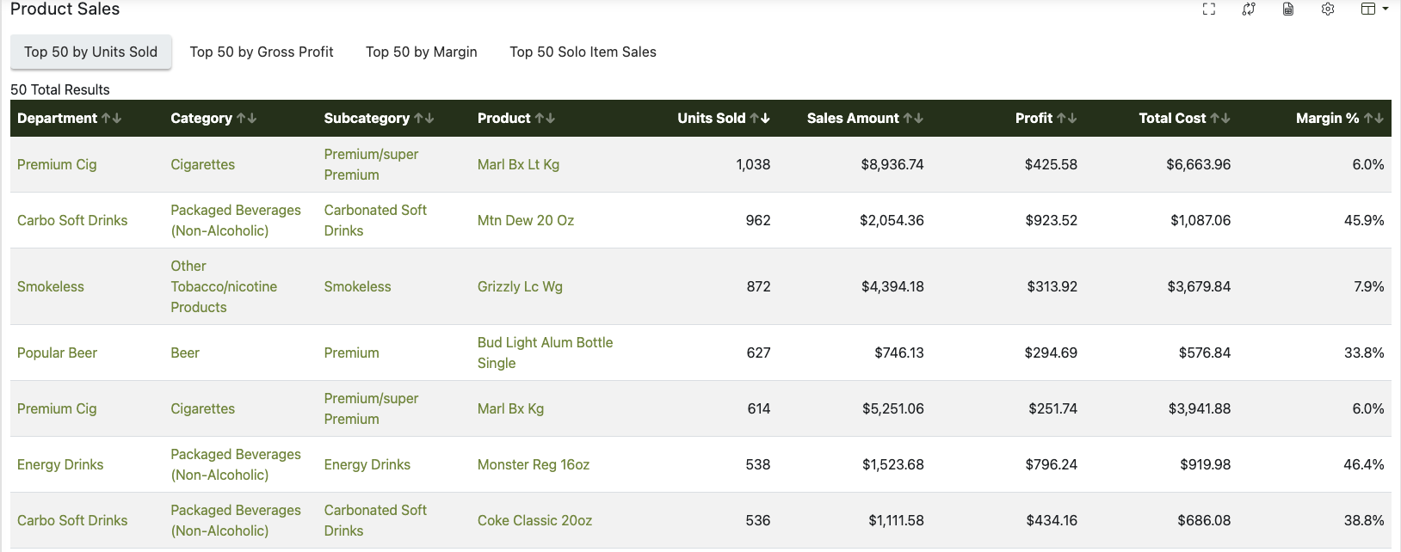Image resolution: width=1401 pixels, height=552 pixels.
Task: Click the refresh data flow icon
Action: (1249, 9)
